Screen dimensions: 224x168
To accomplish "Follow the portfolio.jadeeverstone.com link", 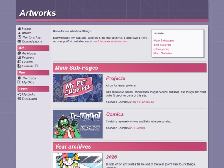I will tap(110, 41).
